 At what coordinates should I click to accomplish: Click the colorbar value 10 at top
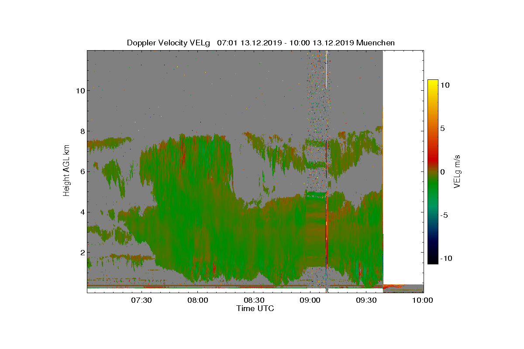coord(445,86)
